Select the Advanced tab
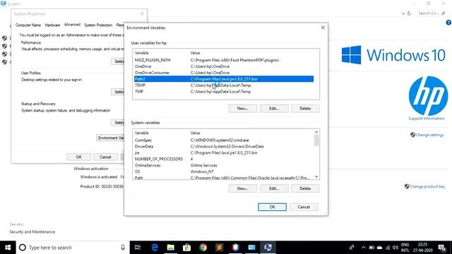 [x=72, y=25]
